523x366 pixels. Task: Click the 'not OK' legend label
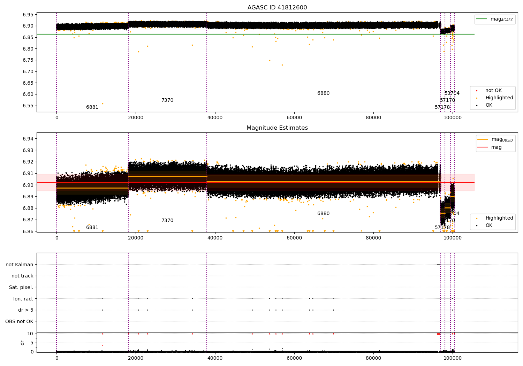pyautogui.click(x=493, y=91)
